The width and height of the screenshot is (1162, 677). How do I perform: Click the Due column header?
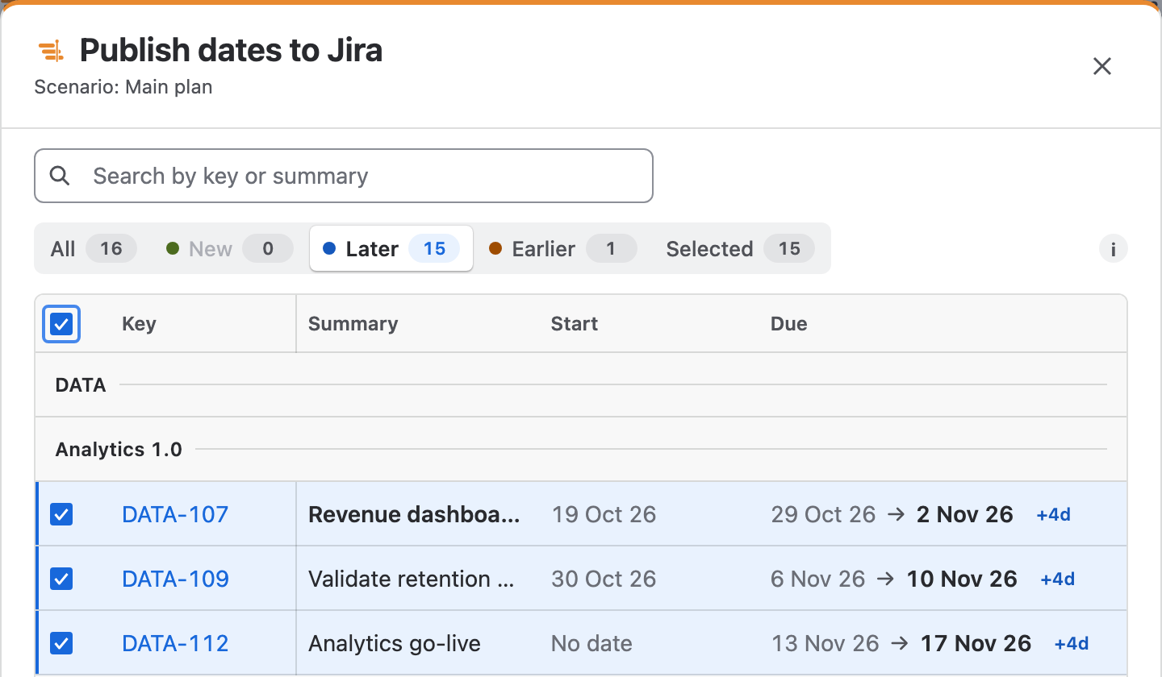click(789, 324)
